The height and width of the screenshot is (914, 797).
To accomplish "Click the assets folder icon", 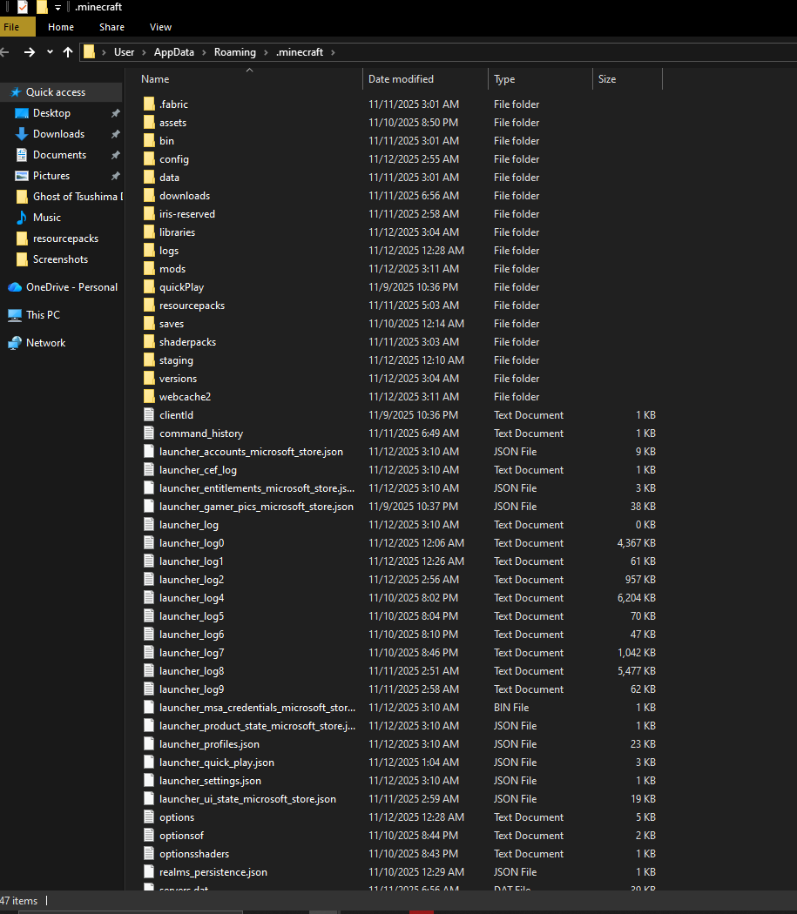I will [x=149, y=123].
